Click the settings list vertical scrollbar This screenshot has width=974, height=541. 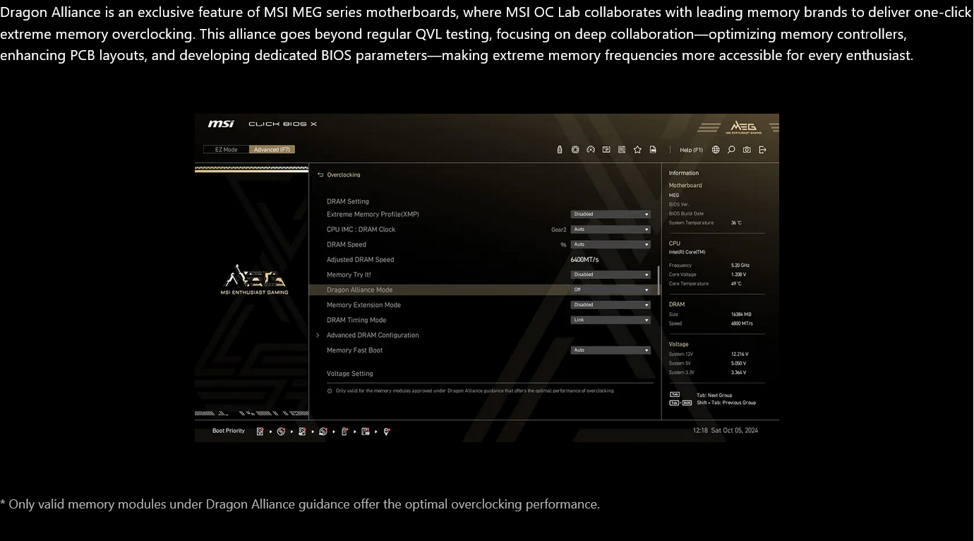(659, 280)
